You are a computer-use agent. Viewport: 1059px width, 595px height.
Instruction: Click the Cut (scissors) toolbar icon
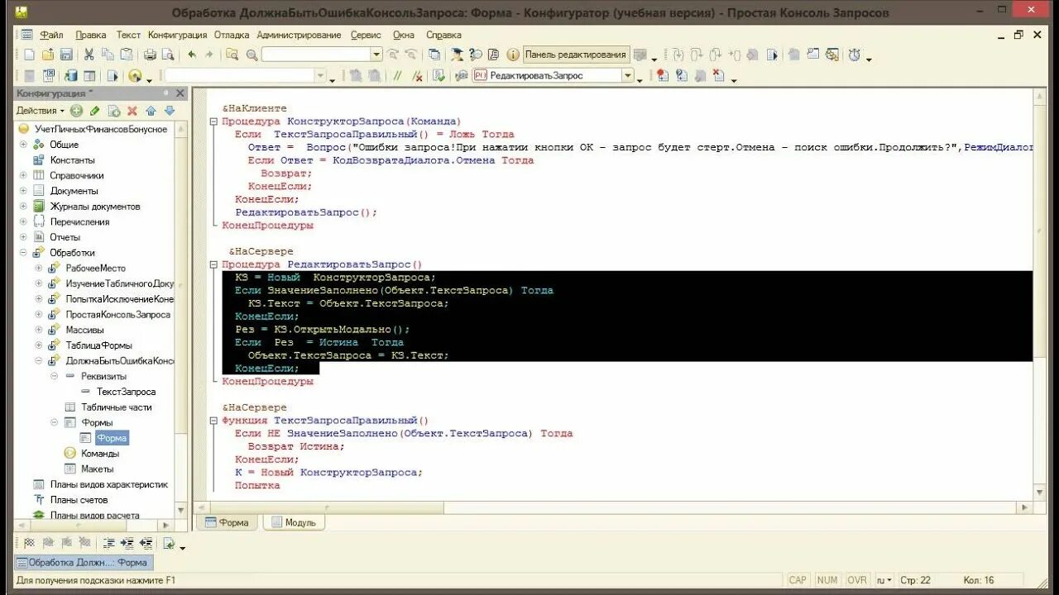point(89,55)
